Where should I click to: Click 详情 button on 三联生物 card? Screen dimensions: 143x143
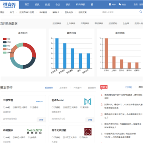41,120
